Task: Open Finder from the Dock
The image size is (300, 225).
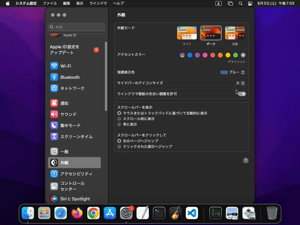Action: [28, 213]
